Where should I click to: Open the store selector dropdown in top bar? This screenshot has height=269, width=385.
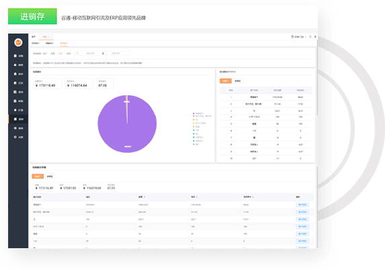pos(299,37)
